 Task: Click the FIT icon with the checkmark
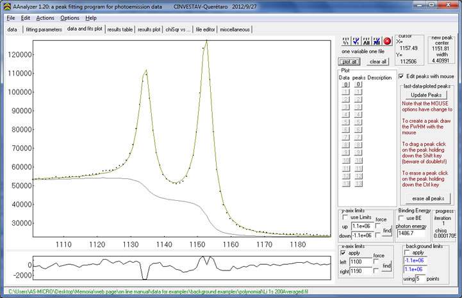(x=356, y=41)
